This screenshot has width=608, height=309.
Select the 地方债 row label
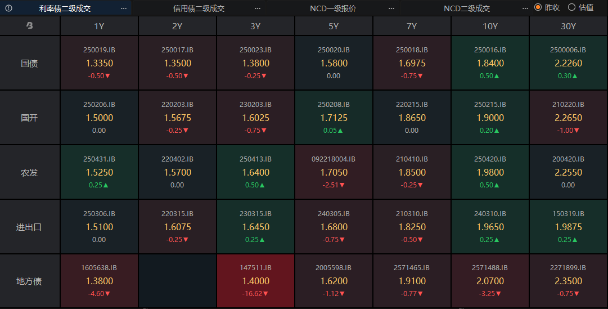coord(29,281)
